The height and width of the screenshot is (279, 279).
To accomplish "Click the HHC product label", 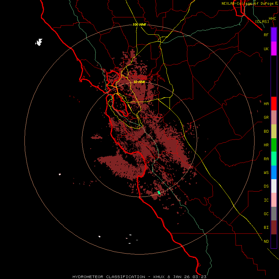I will (272, 19).
